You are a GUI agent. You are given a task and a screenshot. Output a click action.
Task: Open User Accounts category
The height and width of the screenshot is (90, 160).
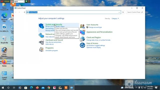92,25
